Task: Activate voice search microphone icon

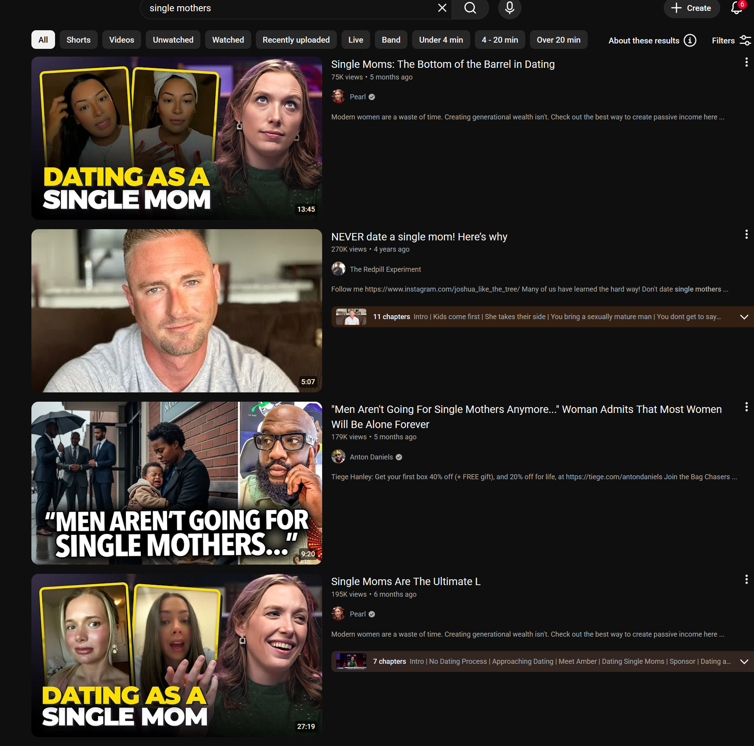Action: [509, 8]
